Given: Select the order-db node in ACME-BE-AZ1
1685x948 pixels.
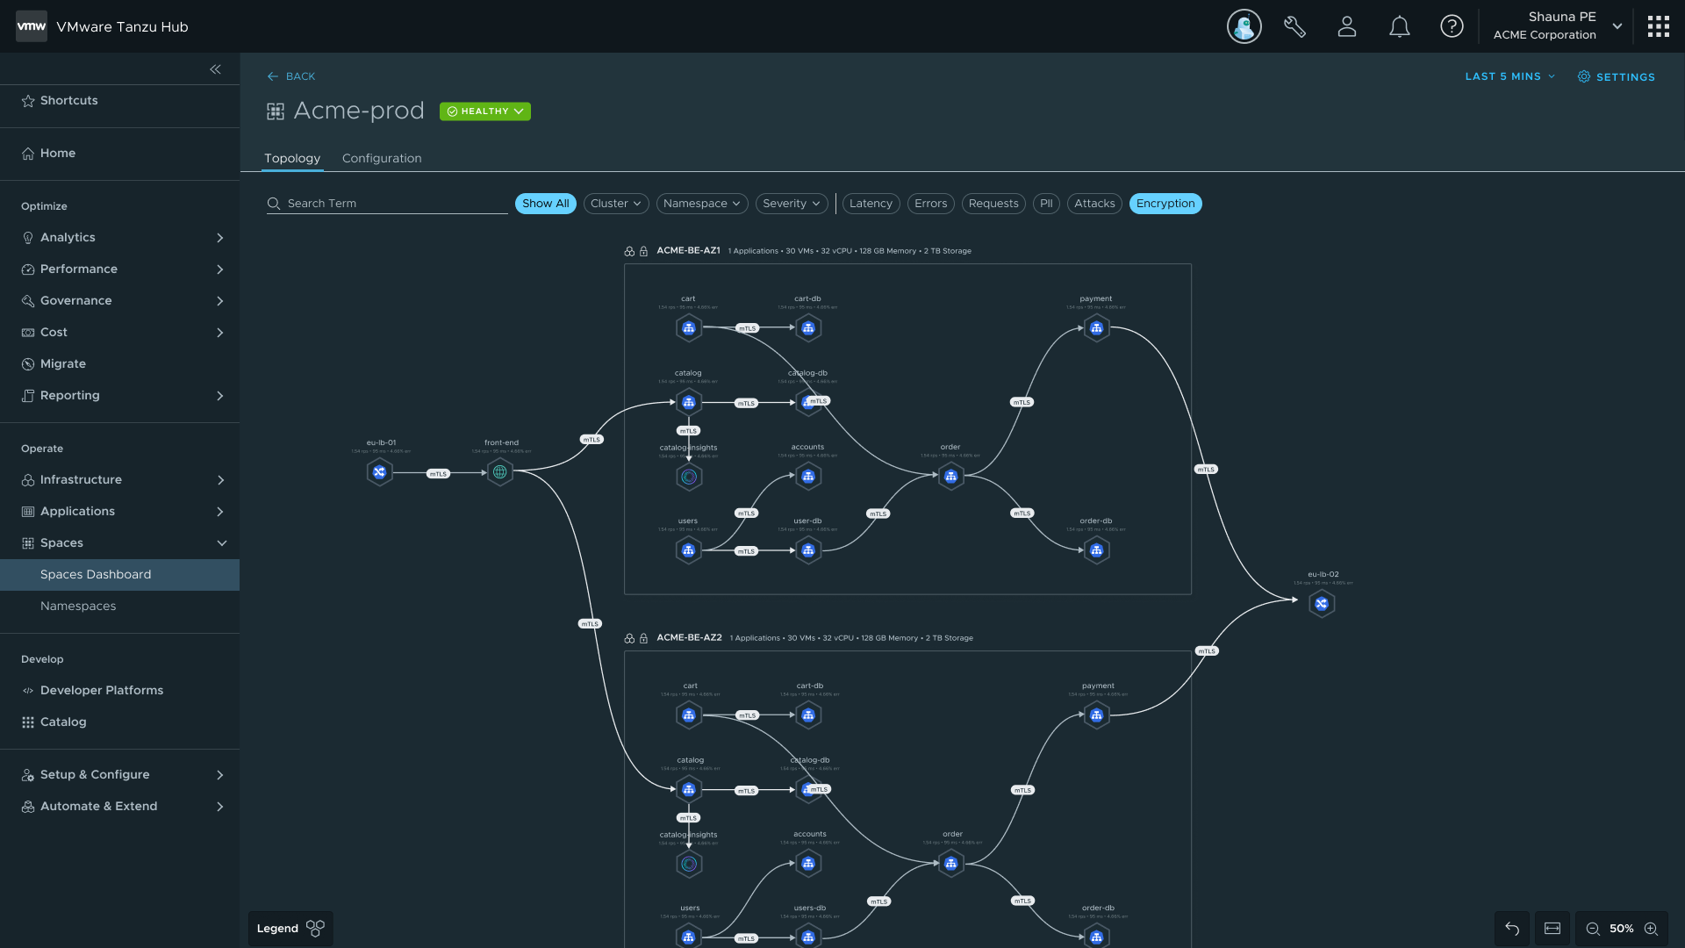Looking at the screenshot, I should coord(1096,550).
